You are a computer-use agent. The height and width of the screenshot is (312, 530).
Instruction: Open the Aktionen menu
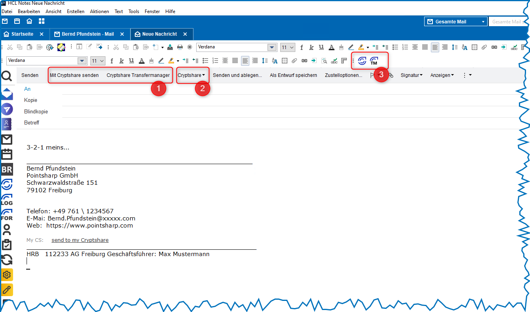(99, 11)
